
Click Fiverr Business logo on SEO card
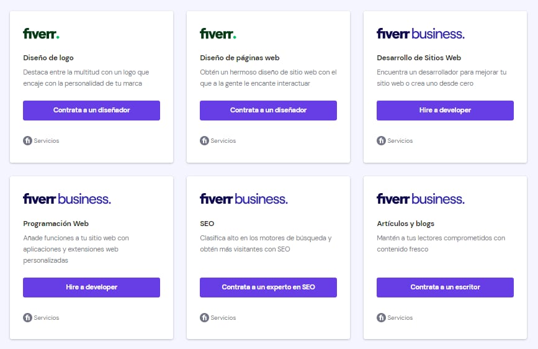243,199
